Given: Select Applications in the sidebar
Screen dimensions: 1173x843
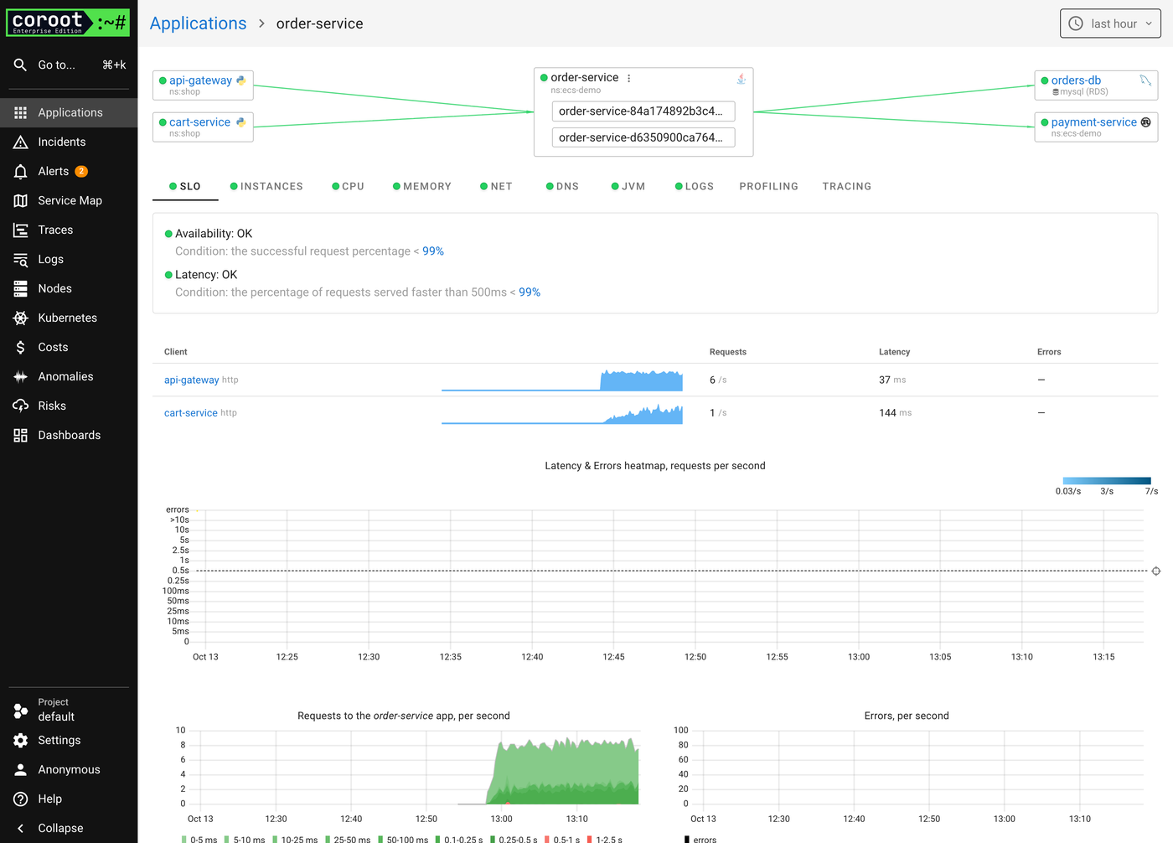Looking at the screenshot, I should [69, 112].
